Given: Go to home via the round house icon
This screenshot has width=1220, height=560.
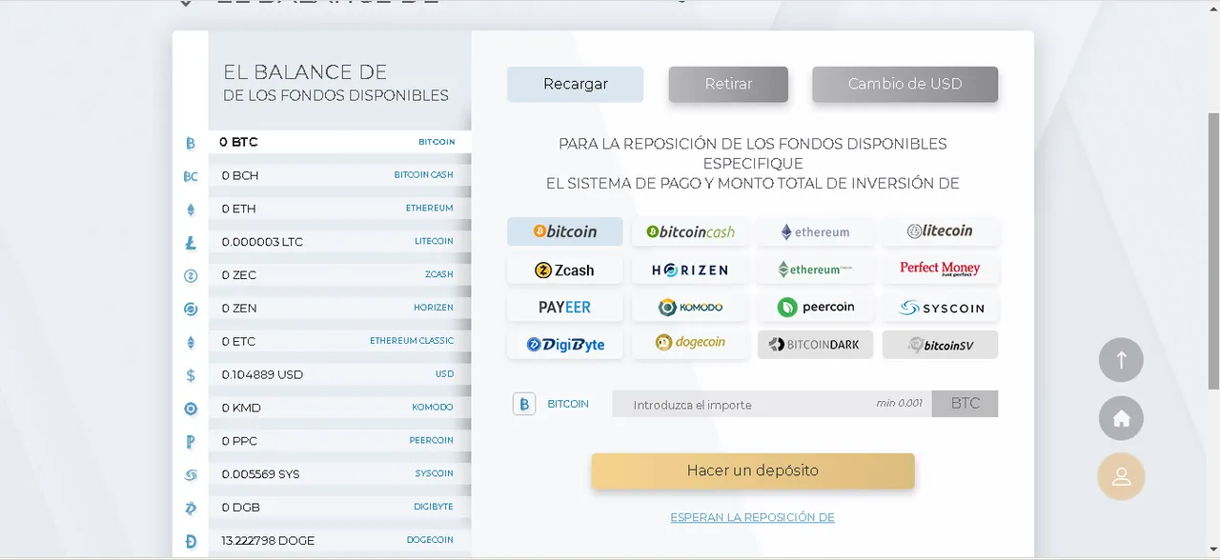Looking at the screenshot, I should [x=1121, y=418].
